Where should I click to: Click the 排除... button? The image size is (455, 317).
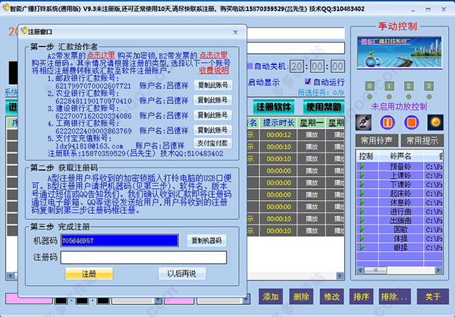394,297
